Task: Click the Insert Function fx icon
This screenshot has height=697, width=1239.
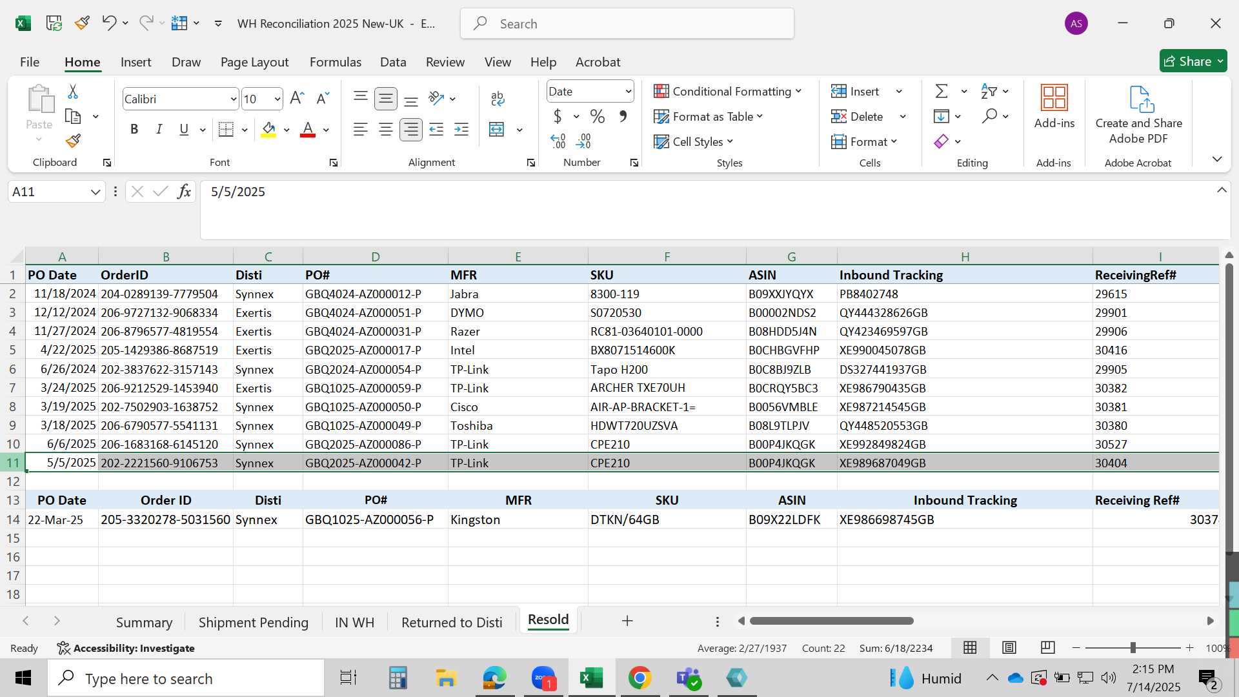Action: 184,192
